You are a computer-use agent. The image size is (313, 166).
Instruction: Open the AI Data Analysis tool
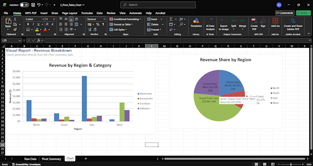[210, 24]
